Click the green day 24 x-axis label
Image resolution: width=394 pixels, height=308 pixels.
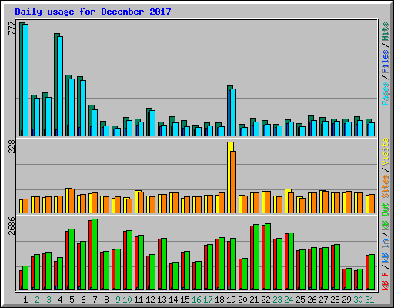point(289,300)
